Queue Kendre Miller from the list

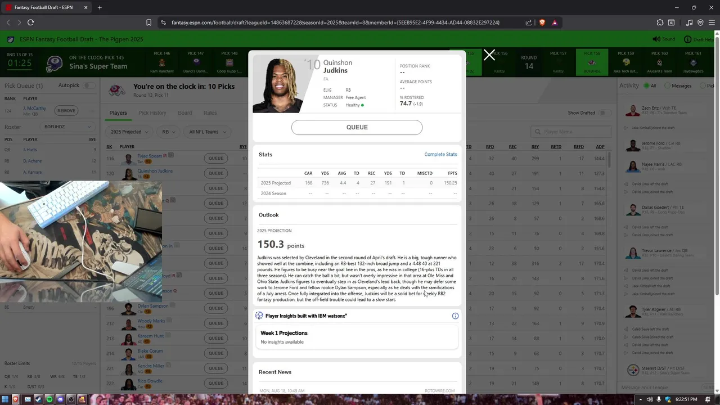[216, 368]
